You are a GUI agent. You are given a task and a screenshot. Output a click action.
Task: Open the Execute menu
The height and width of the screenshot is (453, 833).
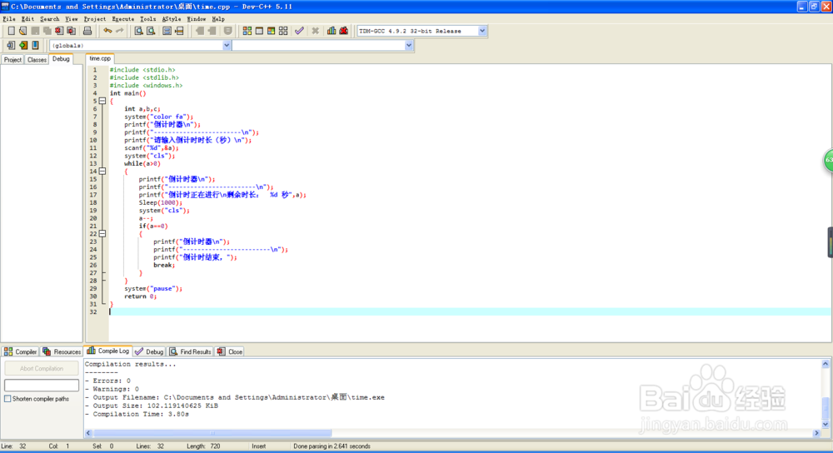pyautogui.click(x=122, y=18)
